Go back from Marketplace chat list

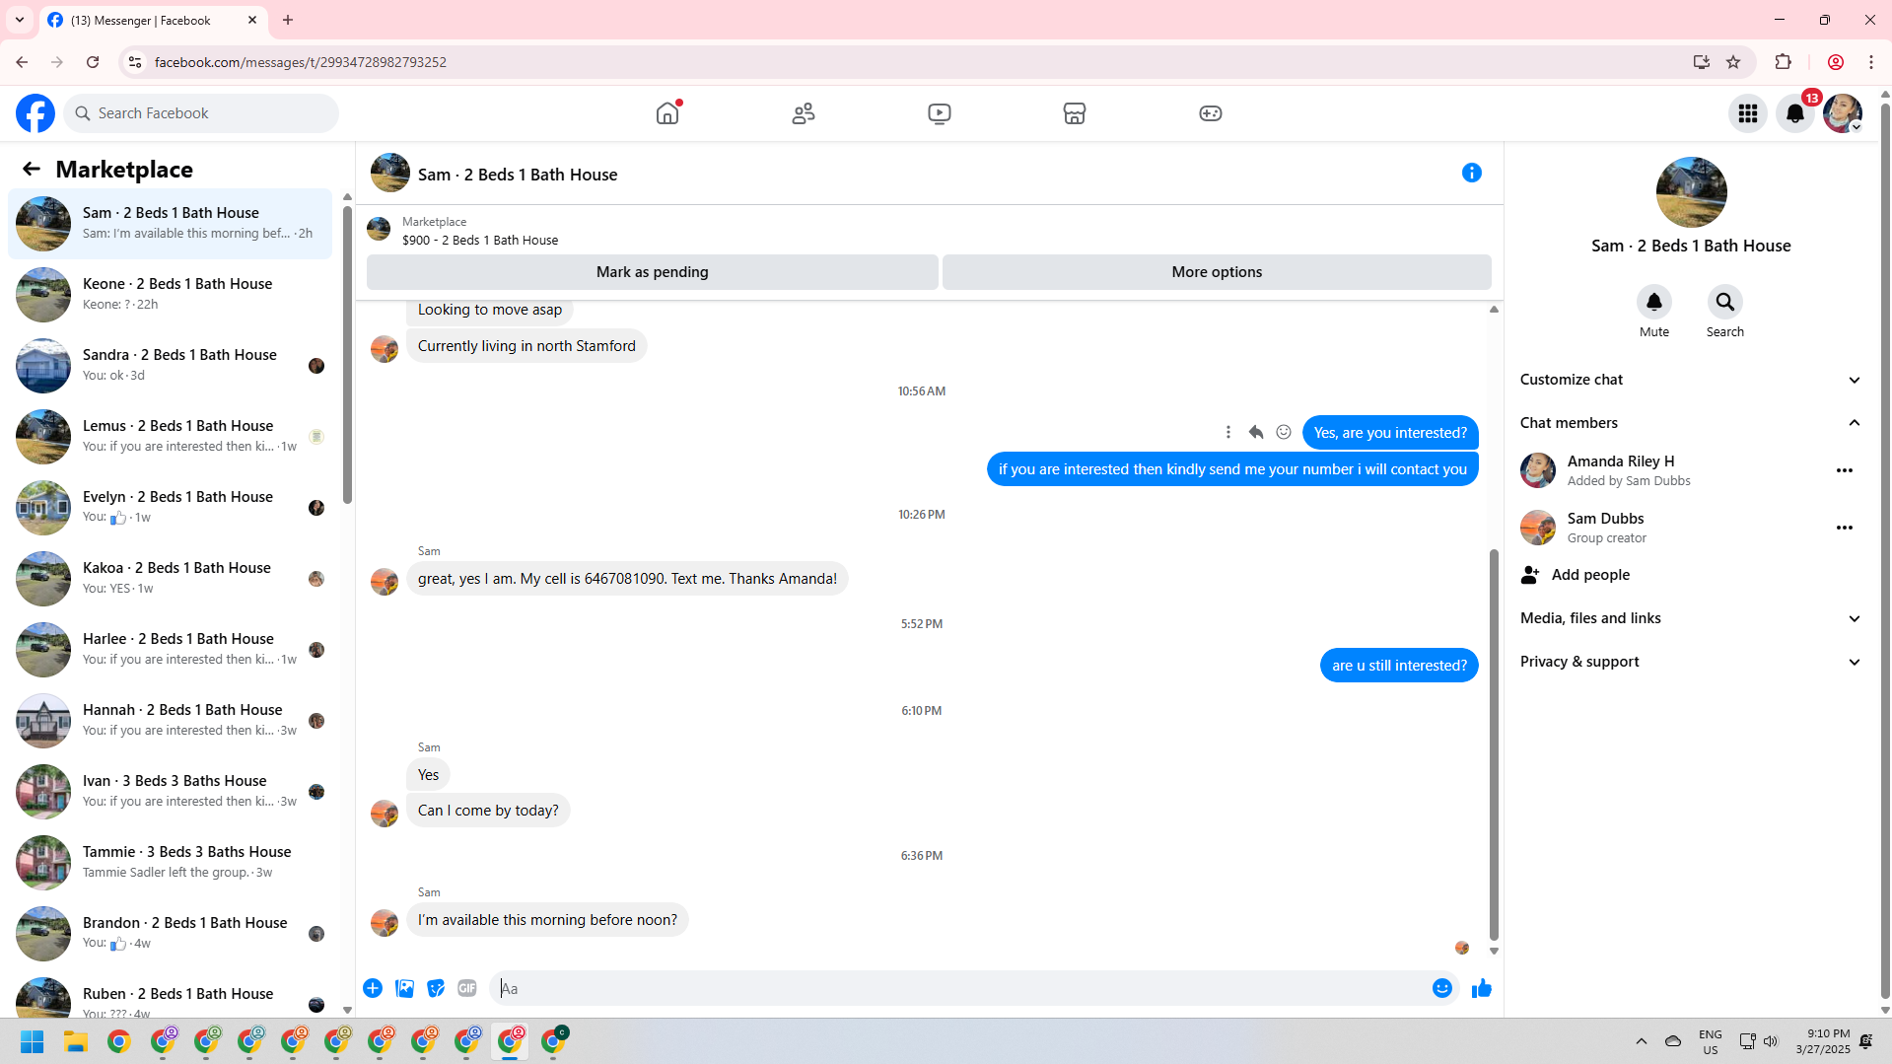32,170
